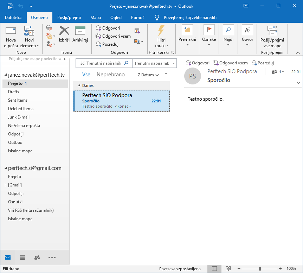Switch to the Mapa tab

[x=96, y=18]
